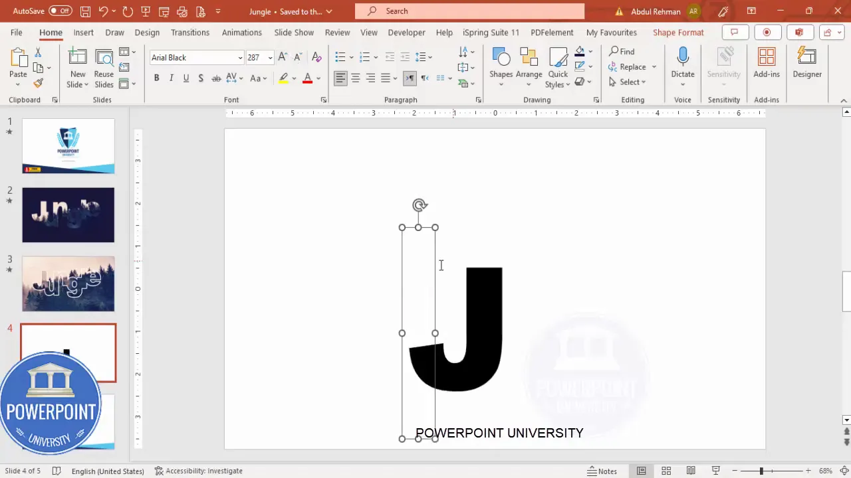Click the Format Painter brush icon
The image size is (851, 478).
coord(38,84)
